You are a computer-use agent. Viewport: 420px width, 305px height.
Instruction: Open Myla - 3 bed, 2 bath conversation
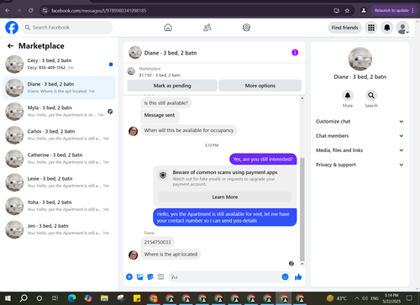(x=59, y=111)
